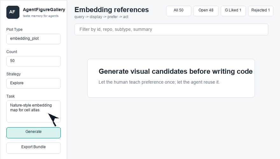Image resolution: width=280 pixels, height=159 pixels.
Task: Click the Count field showing 50
Action: tap(34, 61)
